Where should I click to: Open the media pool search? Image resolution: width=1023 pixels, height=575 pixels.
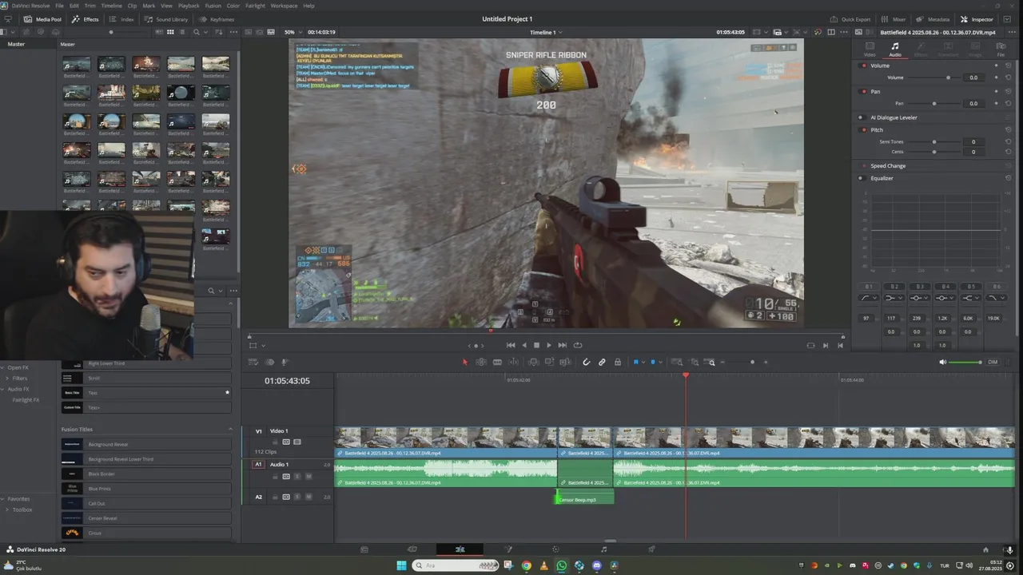point(197,32)
